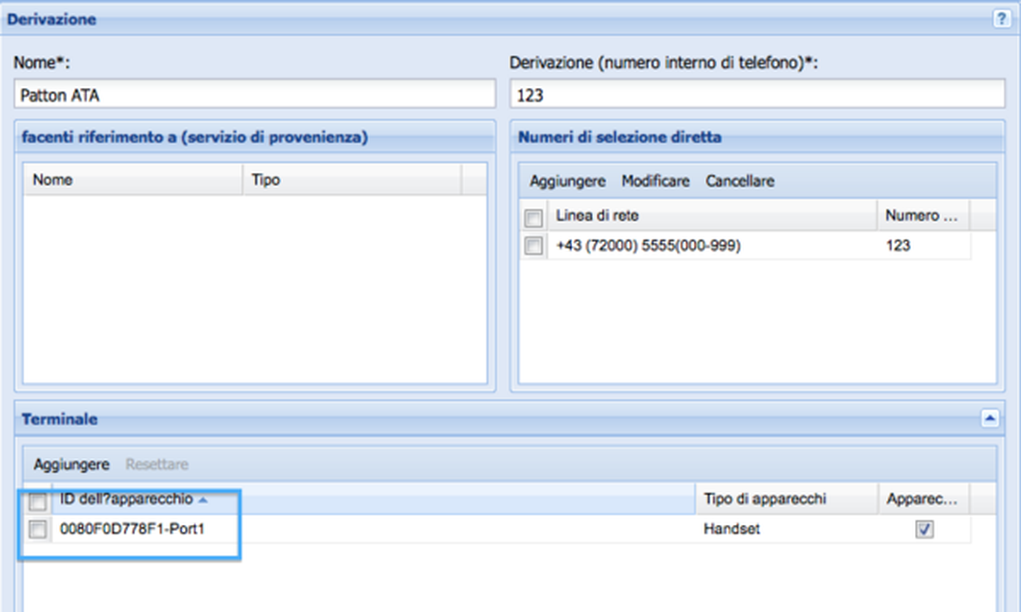
Task: Sort by the Linea di rete column header
Action: tap(712, 216)
